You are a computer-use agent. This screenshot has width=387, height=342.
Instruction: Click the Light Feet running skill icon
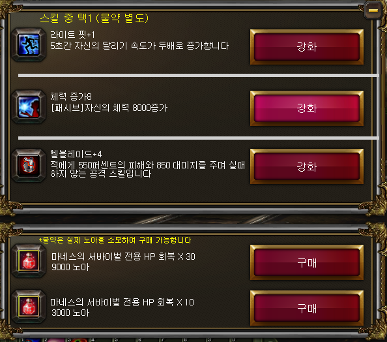pos(29,45)
